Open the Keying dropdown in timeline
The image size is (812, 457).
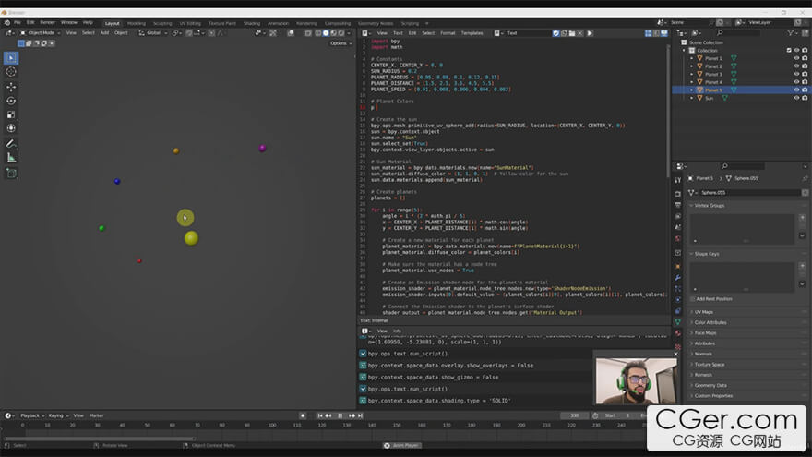click(x=58, y=415)
